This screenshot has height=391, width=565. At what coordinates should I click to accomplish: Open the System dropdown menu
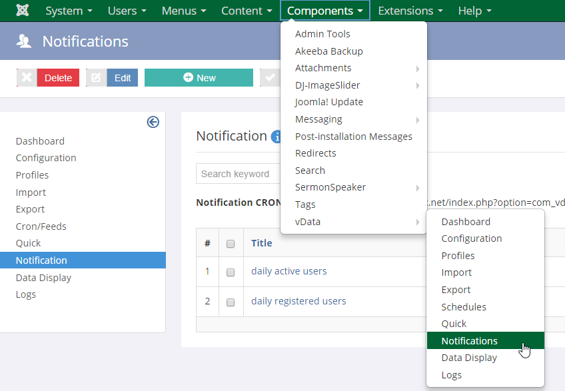[68, 11]
